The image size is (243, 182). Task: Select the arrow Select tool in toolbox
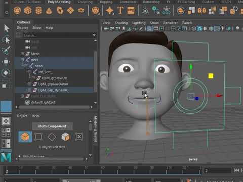coord(7,28)
